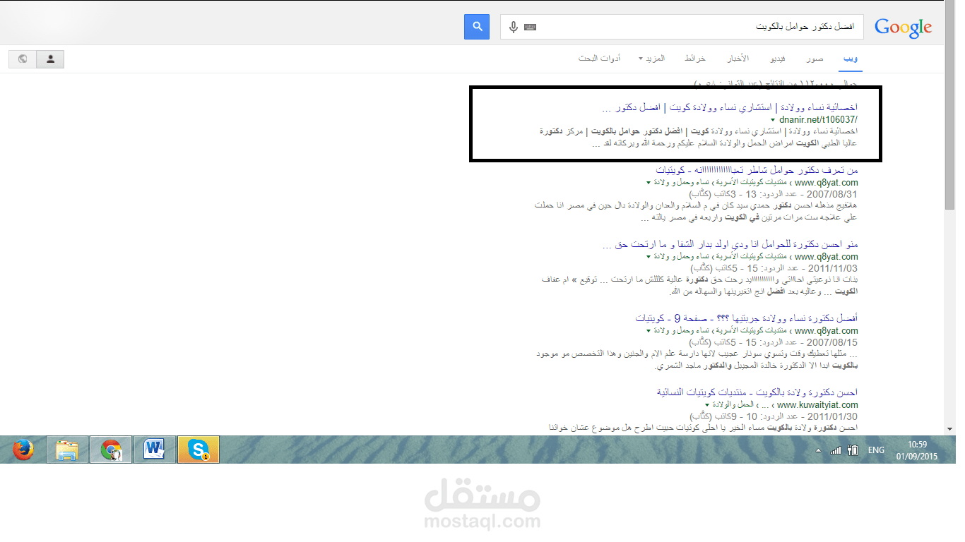965x542 pixels.
Task: Click the URL text www.kuwaityiat.com
Action: click(817, 405)
